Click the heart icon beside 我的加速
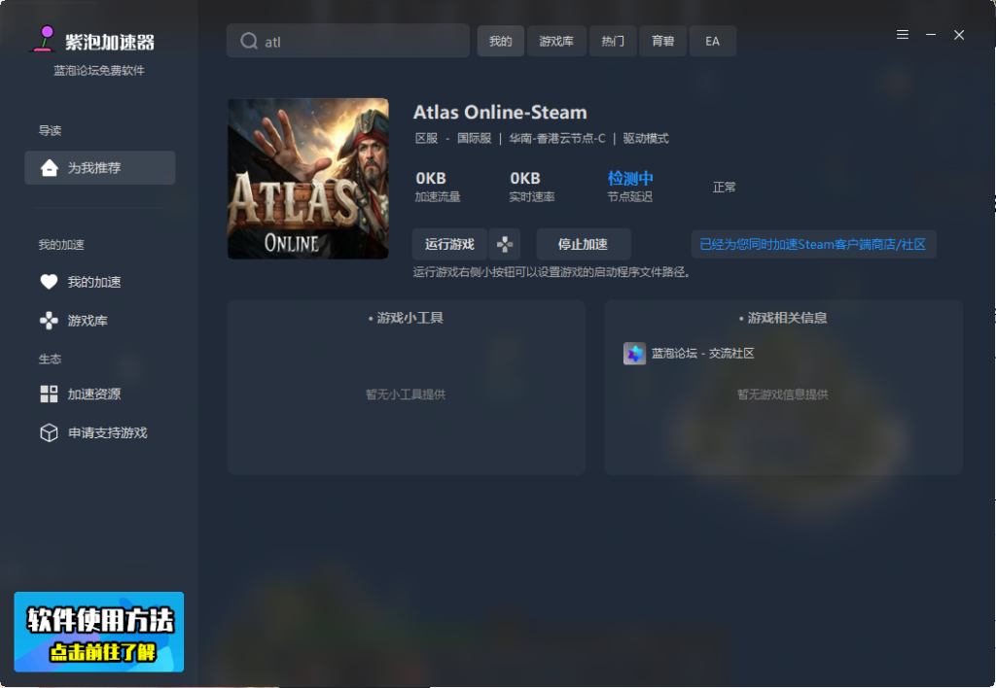Screen dimensions: 996x688 [49, 282]
